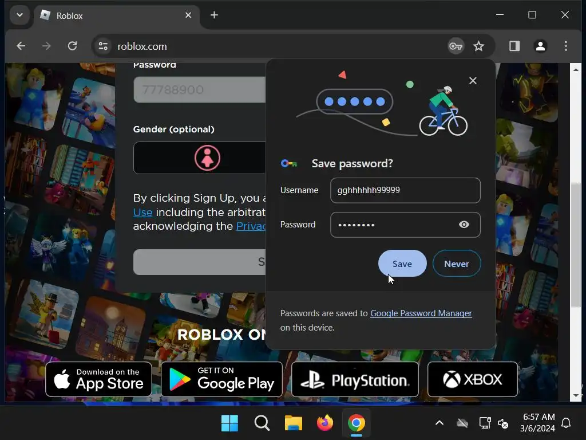Click the address bar URL roblox.com
The image size is (586, 440).
[x=142, y=46]
